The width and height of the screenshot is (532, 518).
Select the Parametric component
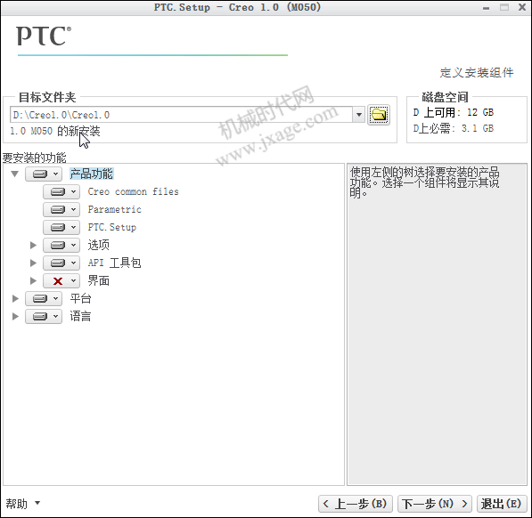pyautogui.click(x=114, y=210)
